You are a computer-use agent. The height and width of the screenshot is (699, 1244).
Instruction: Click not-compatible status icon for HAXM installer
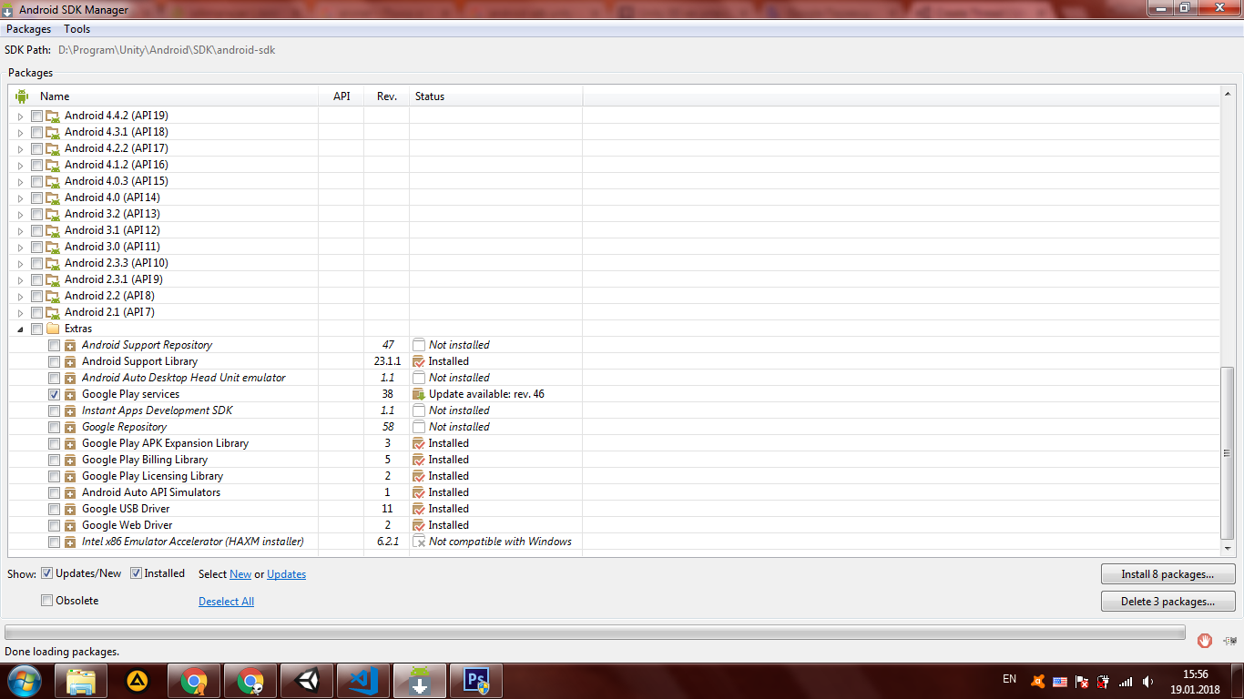point(419,542)
